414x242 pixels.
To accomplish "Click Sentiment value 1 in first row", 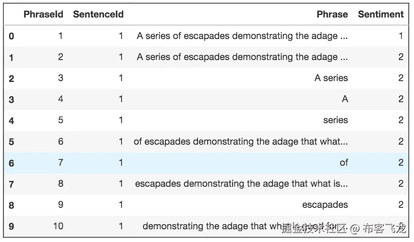I will pyautogui.click(x=400, y=36).
